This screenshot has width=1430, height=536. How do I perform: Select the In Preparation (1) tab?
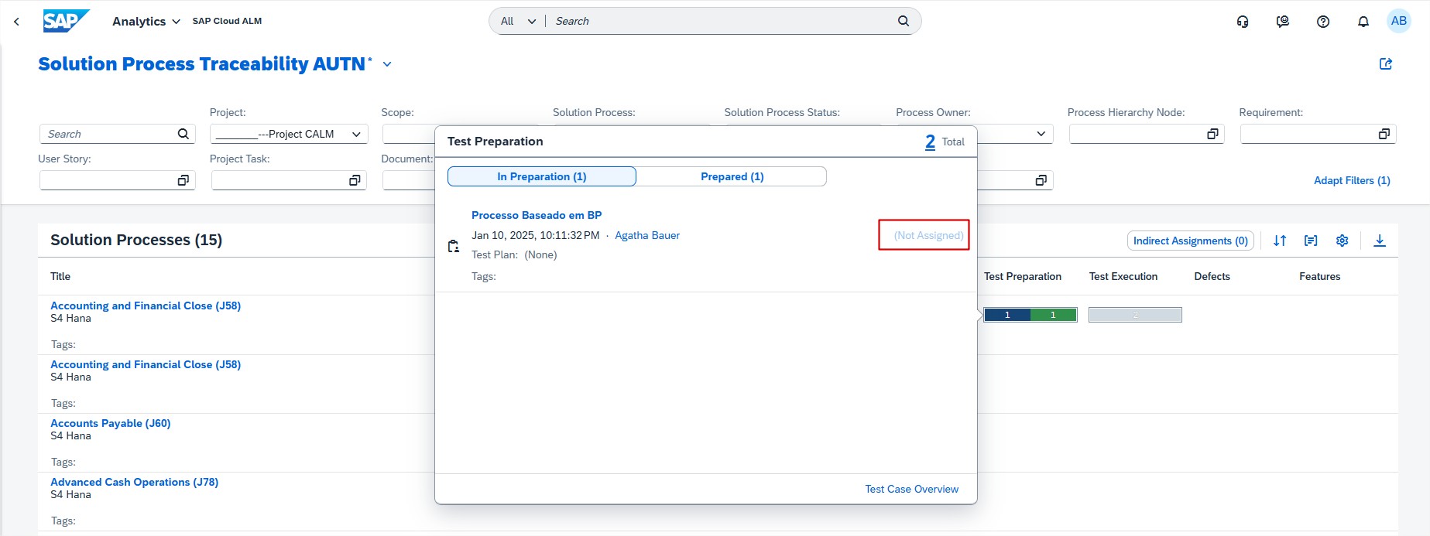541,176
